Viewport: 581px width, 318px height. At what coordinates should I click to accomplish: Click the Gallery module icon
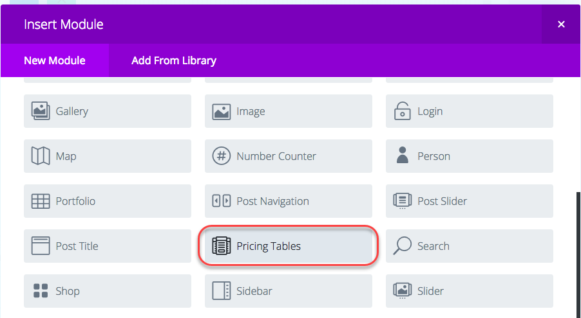41,111
